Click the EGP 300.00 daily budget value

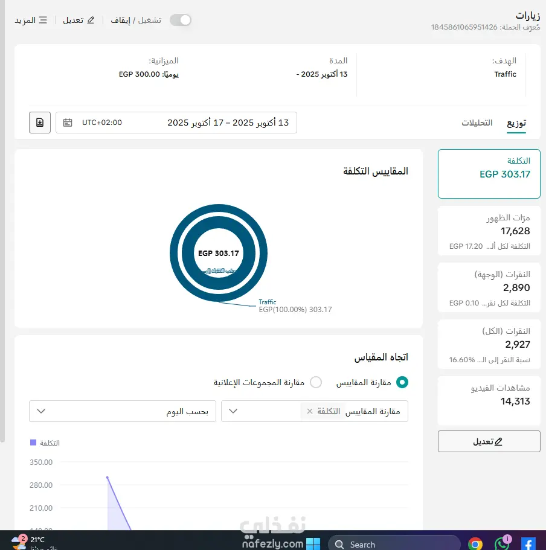(x=140, y=74)
